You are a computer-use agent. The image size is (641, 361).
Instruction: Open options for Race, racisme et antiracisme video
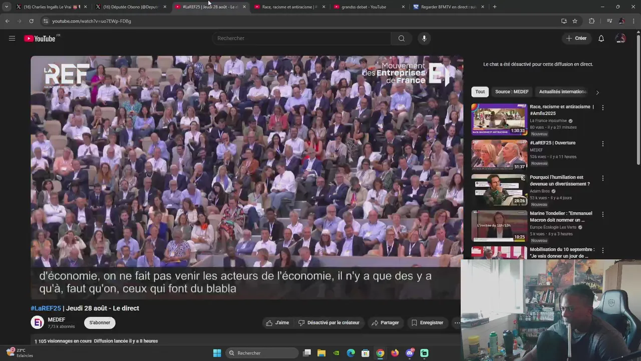[x=602, y=108]
